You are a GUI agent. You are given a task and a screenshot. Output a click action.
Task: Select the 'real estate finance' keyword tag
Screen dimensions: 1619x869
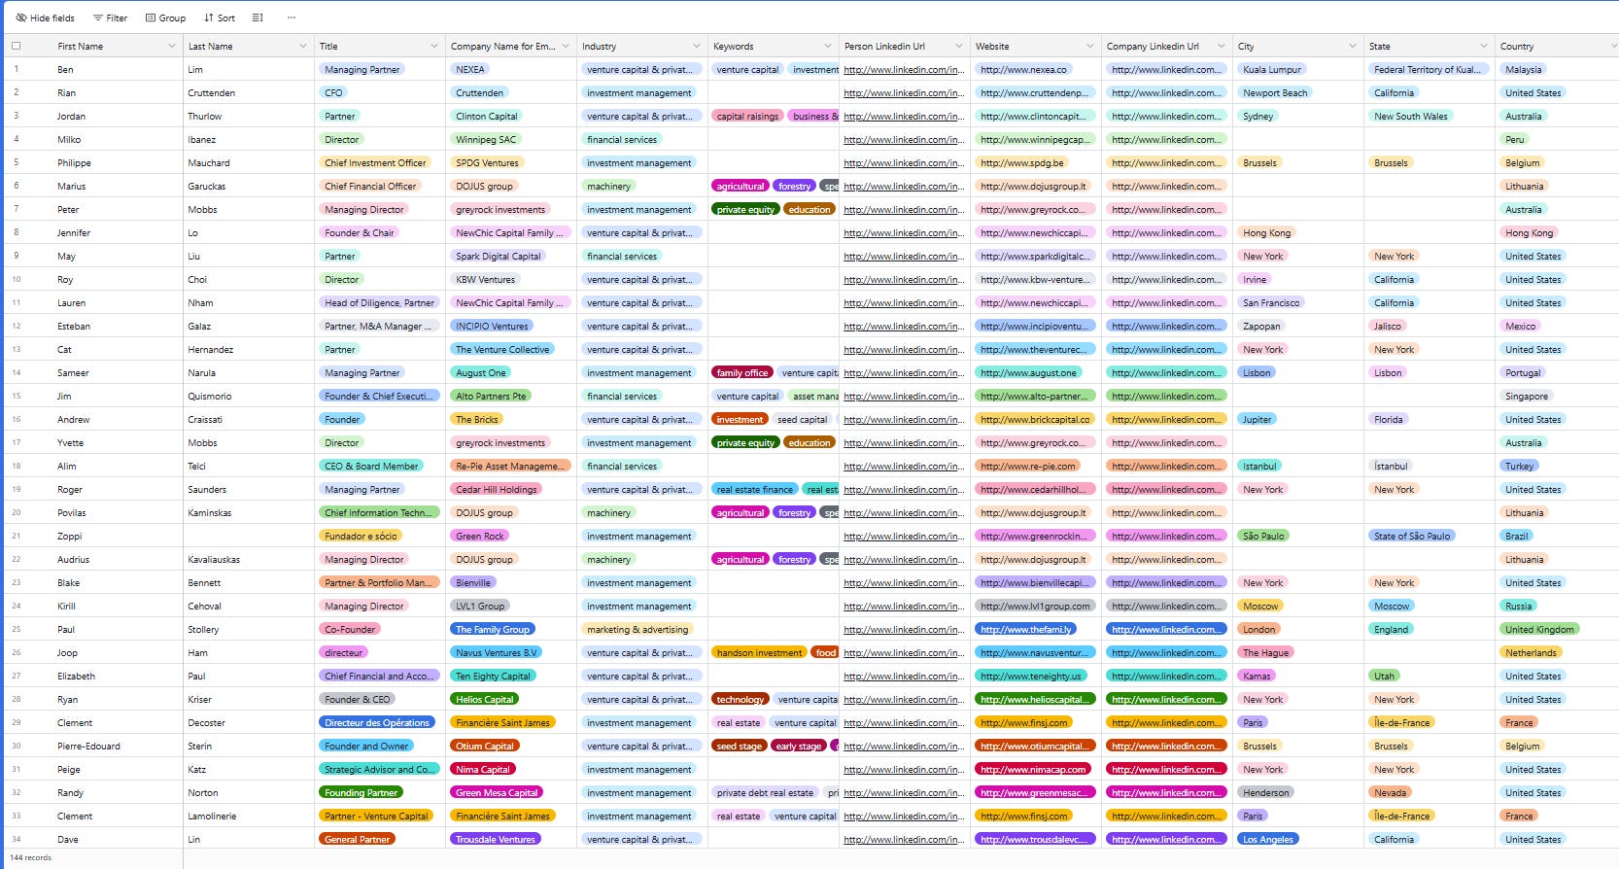pyautogui.click(x=755, y=490)
